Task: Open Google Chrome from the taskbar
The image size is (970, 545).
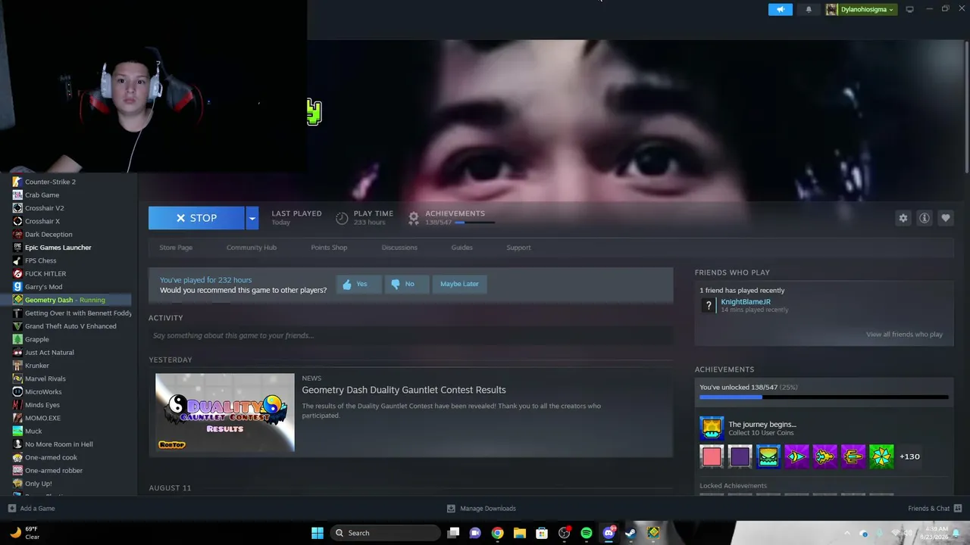Action: (x=497, y=533)
